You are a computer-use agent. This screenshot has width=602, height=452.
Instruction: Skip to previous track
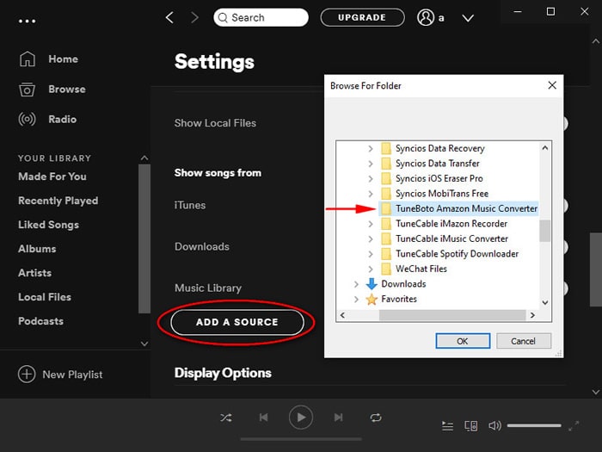pyautogui.click(x=263, y=418)
